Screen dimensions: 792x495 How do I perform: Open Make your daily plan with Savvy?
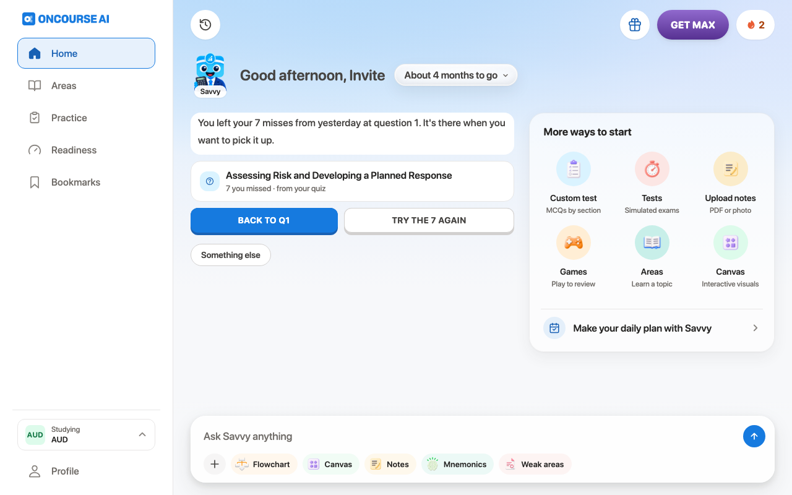pyautogui.click(x=652, y=328)
